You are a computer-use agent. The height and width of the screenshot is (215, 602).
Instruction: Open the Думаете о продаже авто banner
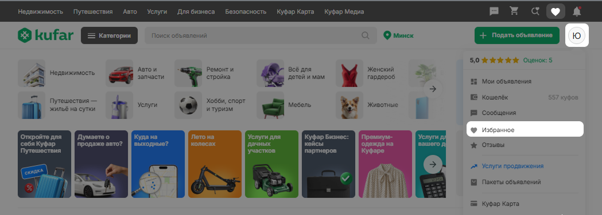tap(102, 164)
